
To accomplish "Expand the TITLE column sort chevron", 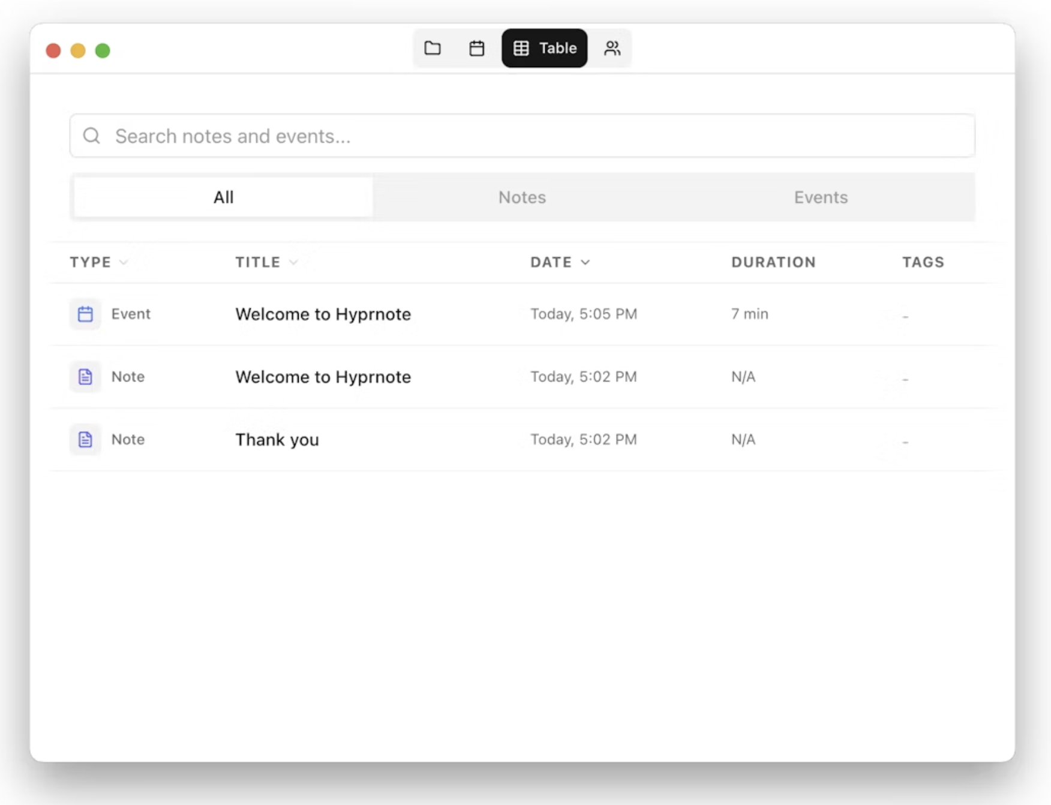I will point(293,262).
